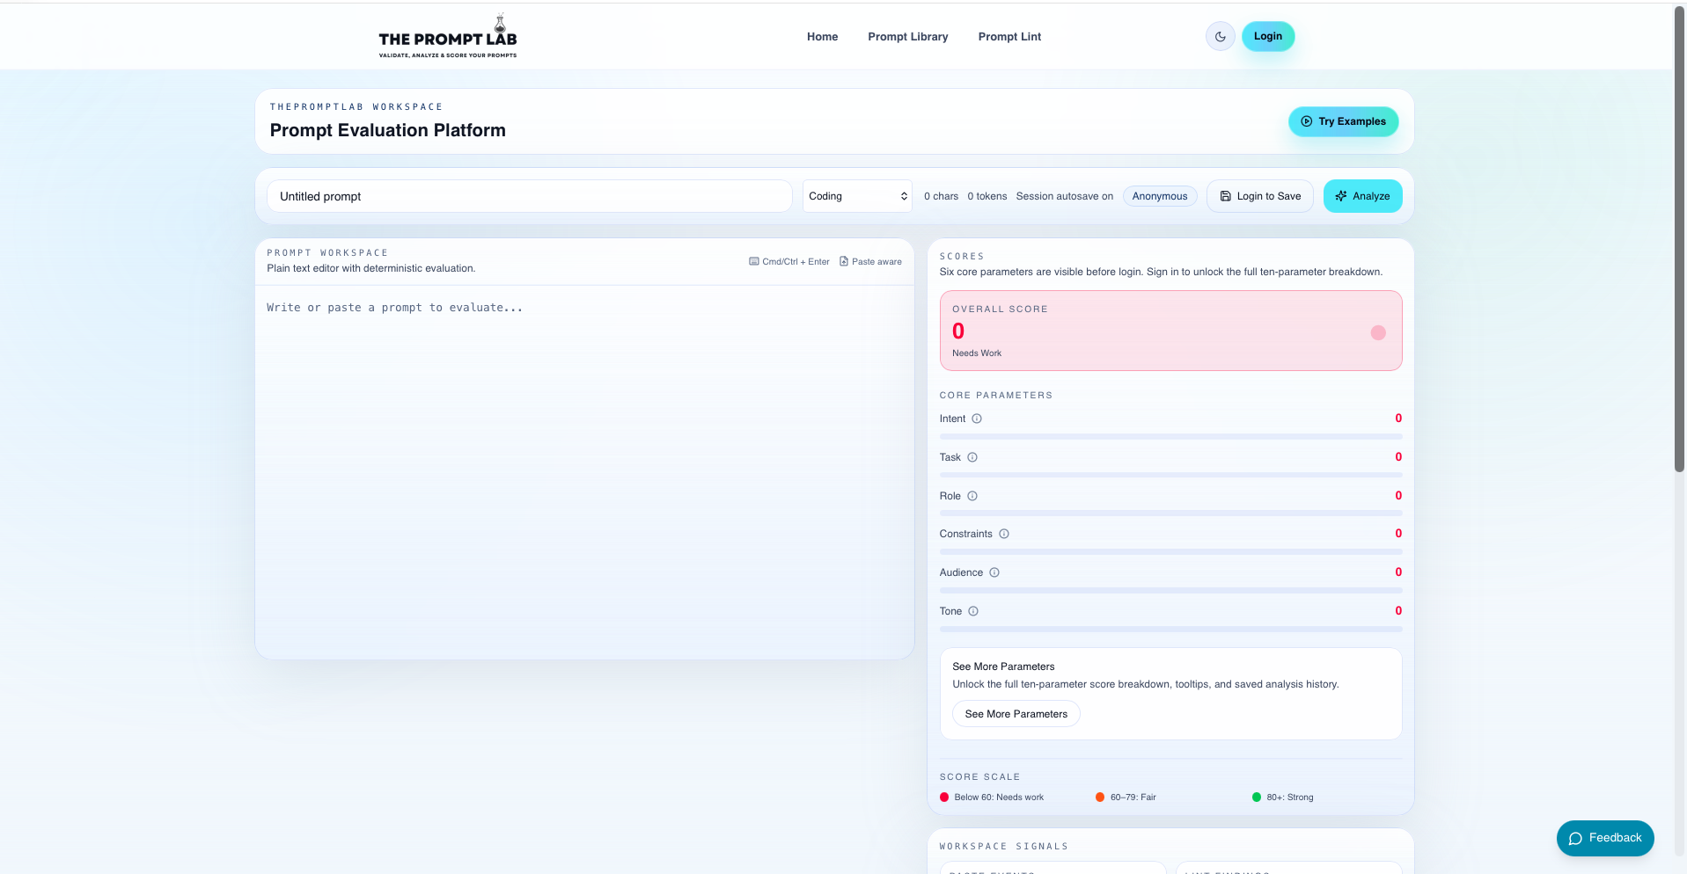Click the 'Prompt Evaluation Platform' heading
This screenshot has height=874, width=1687.
[388, 130]
